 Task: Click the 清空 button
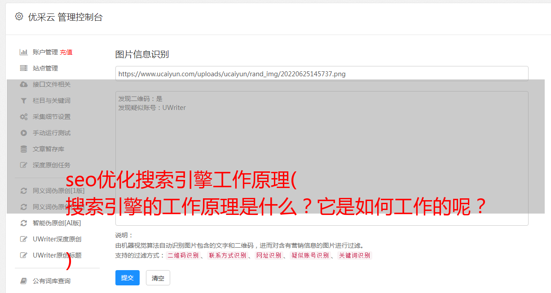click(158, 278)
